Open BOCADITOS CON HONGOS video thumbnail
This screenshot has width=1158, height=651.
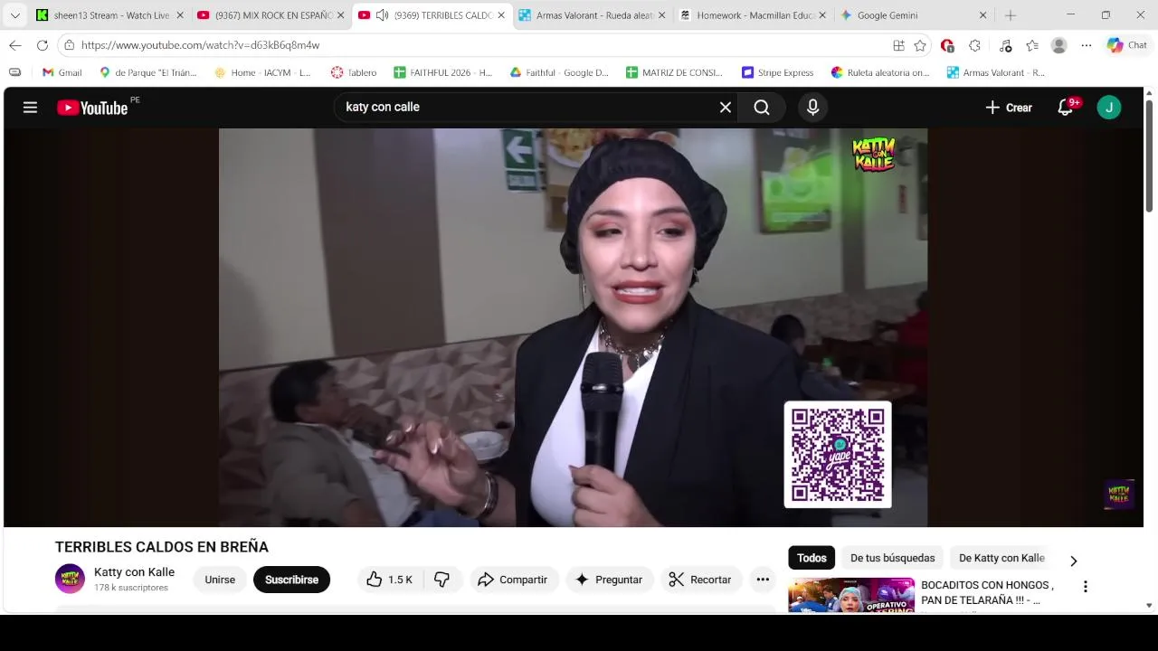tap(851, 596)
